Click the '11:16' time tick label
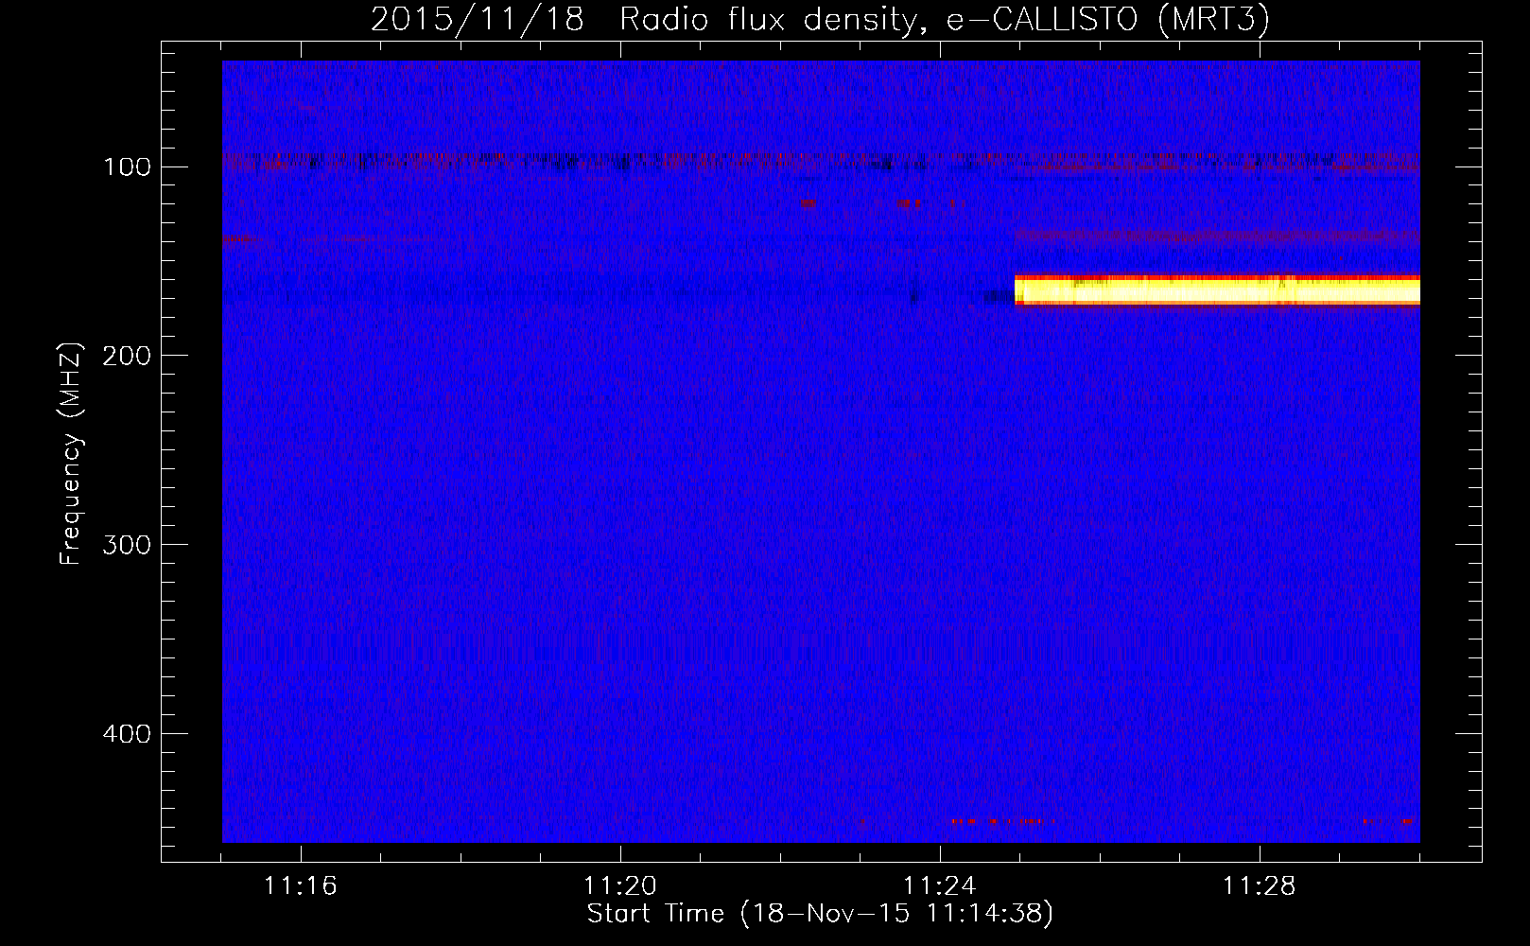Image resolution: width=1530 pixels, height=946 pixels. [x=301, y=886]
